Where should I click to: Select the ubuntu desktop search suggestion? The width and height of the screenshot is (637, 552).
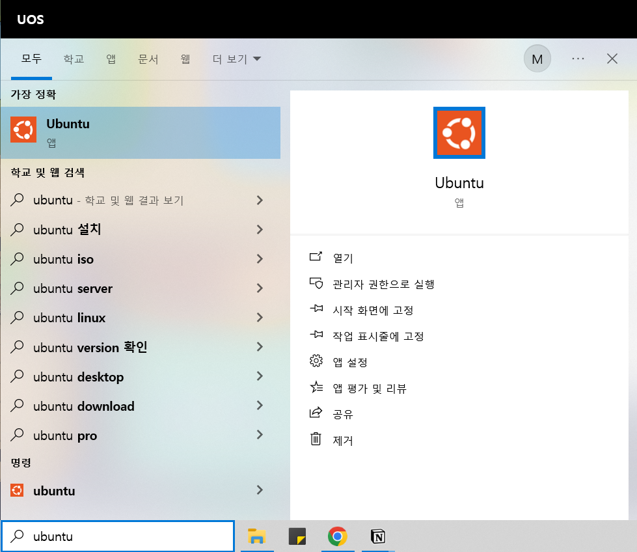coord(78,377)
